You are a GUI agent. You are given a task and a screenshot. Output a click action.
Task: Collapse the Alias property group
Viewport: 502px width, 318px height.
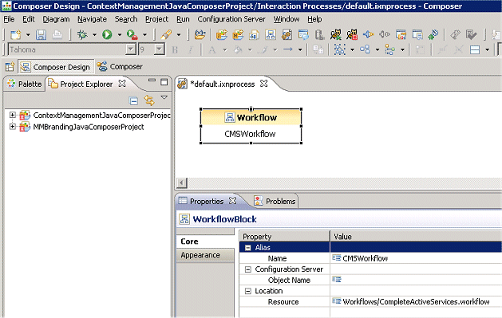(x=247, y=248)
